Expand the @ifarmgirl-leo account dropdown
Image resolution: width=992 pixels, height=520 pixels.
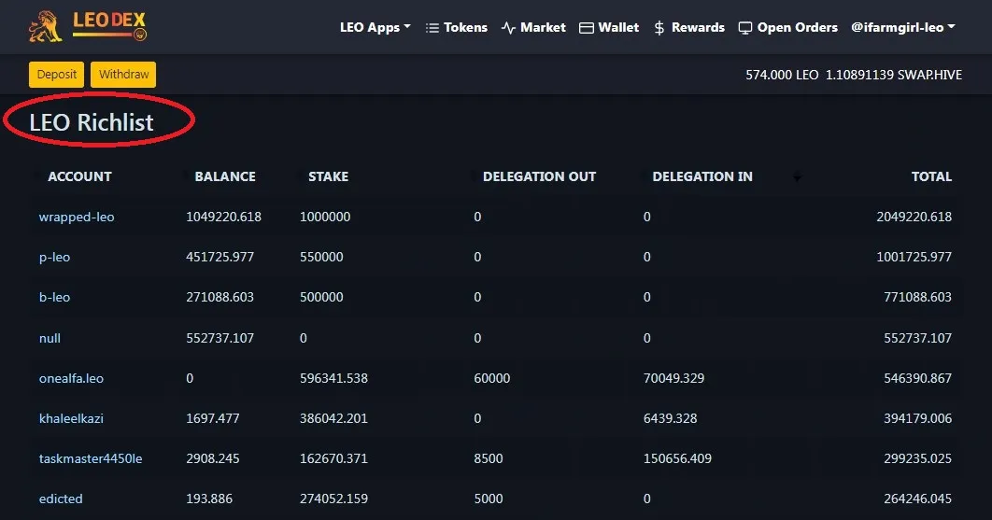point(903,27)
